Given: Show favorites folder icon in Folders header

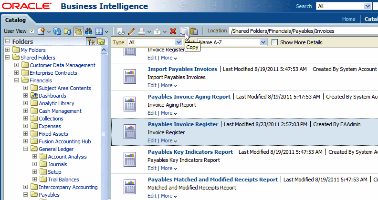Looking at the screenshot, I should point(101,42).
